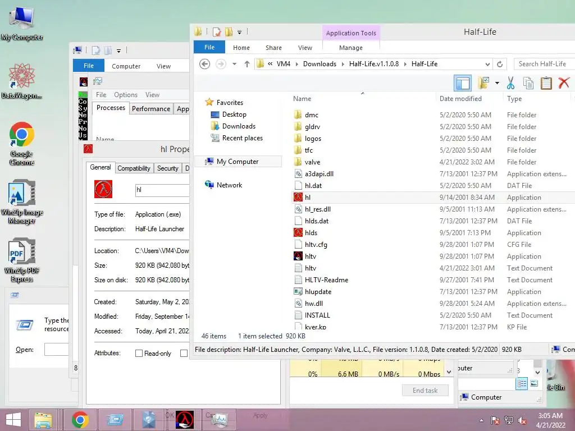Switch to Processes tab in Task Manager

[111, 108]
